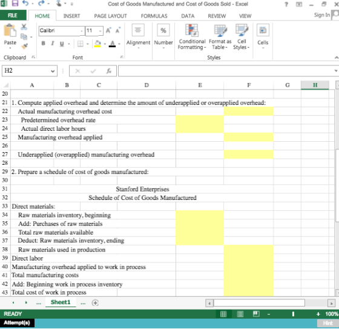Click the Copy icon

point(24,36)
